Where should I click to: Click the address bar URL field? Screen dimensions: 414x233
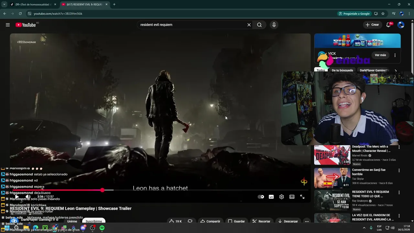point(181,14)
